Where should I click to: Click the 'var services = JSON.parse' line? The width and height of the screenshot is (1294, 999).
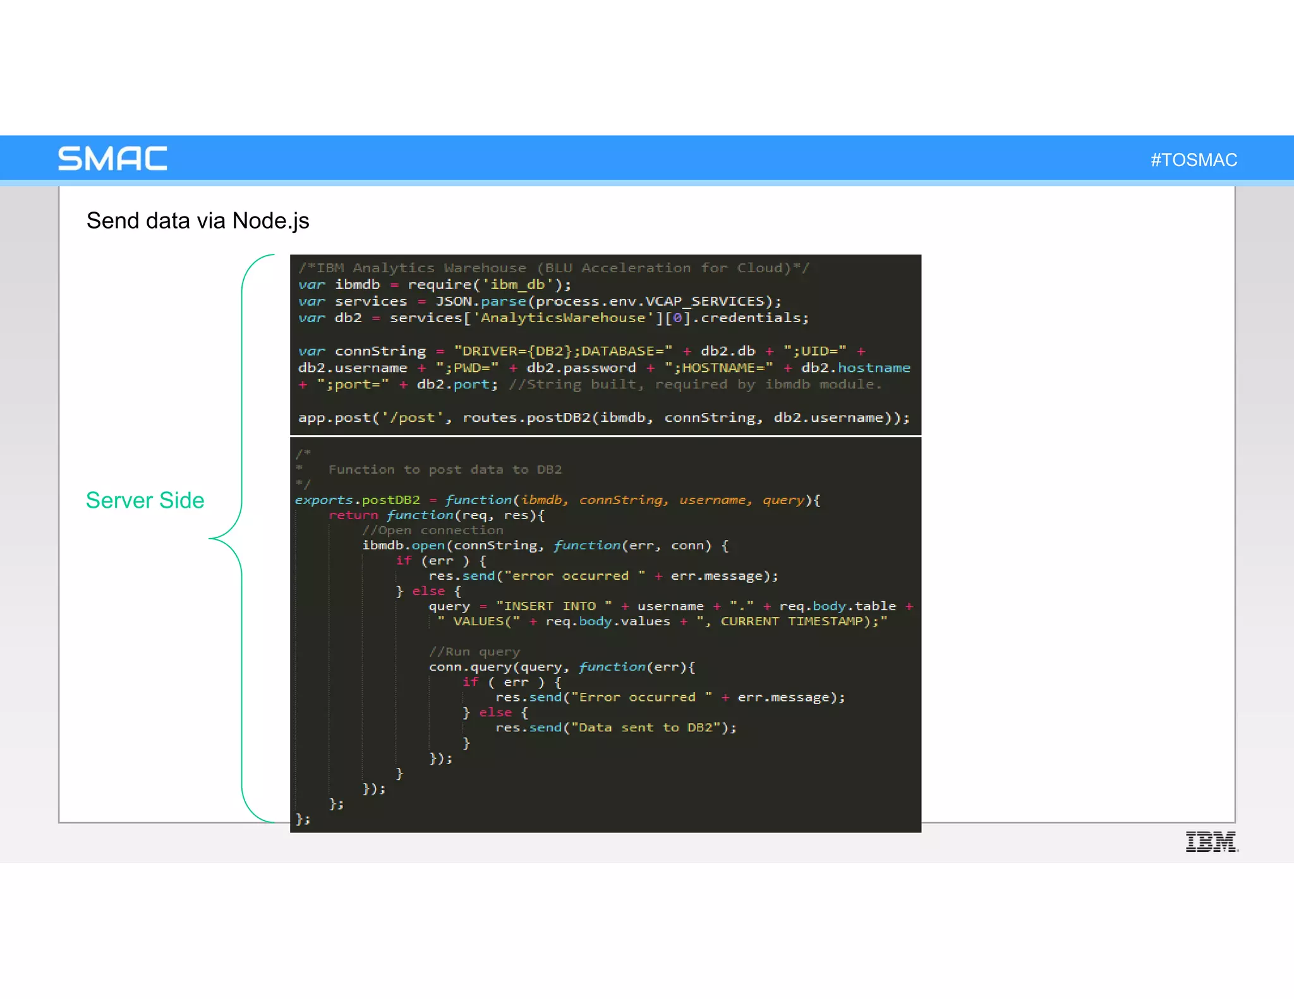click(540, 301)
